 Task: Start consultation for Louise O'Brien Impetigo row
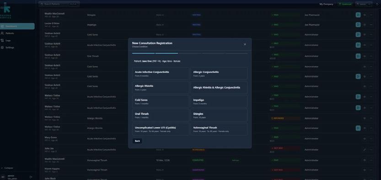click(358, 25)
